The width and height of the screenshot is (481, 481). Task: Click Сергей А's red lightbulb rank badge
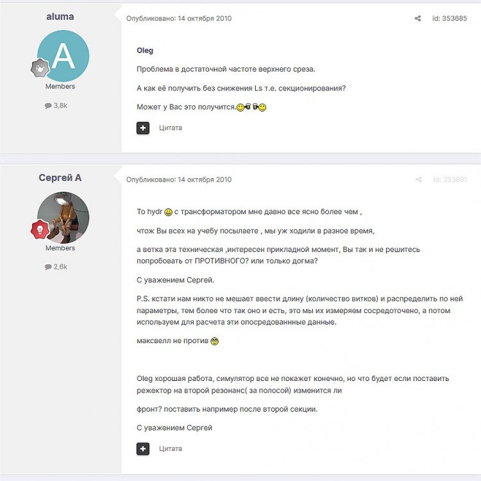(40, 229)
